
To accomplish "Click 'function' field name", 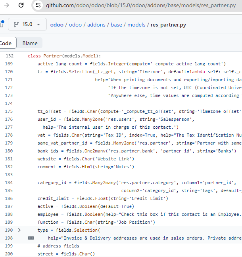I will (48, 222).
